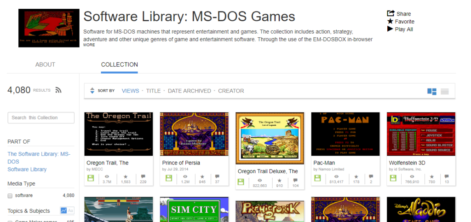471x222 pixels.
Task: Open the RSS feed icon beside results
Action: click(x=58, y=90)
